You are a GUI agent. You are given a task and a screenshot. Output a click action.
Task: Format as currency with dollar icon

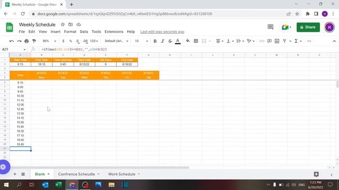[63, 41]
